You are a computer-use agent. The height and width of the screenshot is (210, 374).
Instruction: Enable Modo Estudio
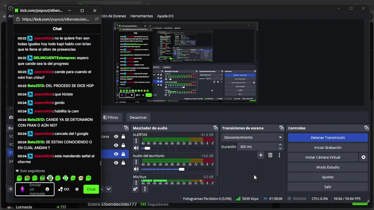(x=328, y=167)
